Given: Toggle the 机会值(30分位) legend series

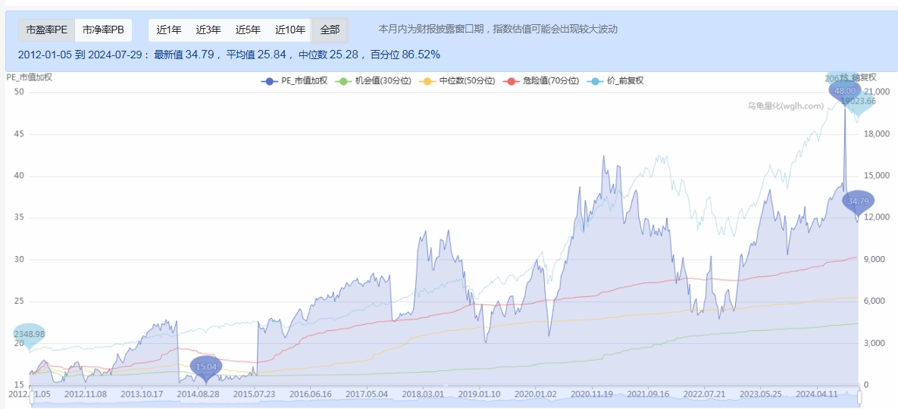Looking at the screenshot, I should (375, 80).
